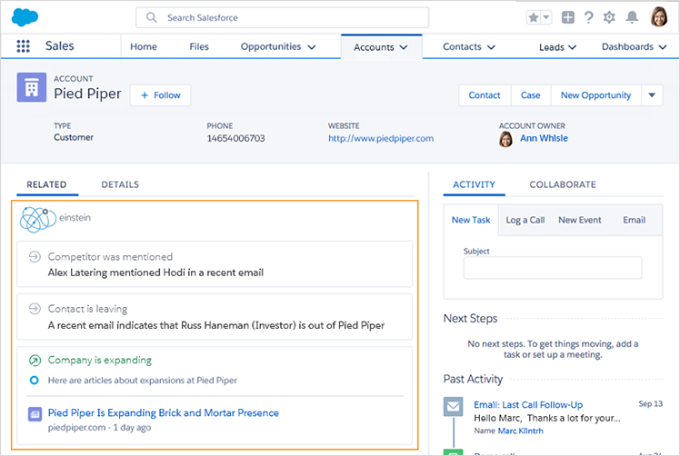Viewport: 680px width, 456px height.
Task: Expand the Dashboards tab chevron
Action: 662,47
